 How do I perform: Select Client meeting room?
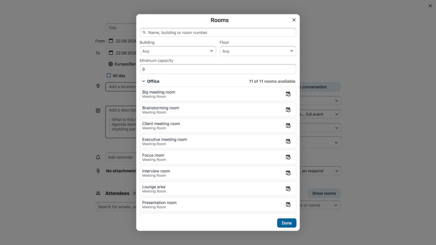218,125
